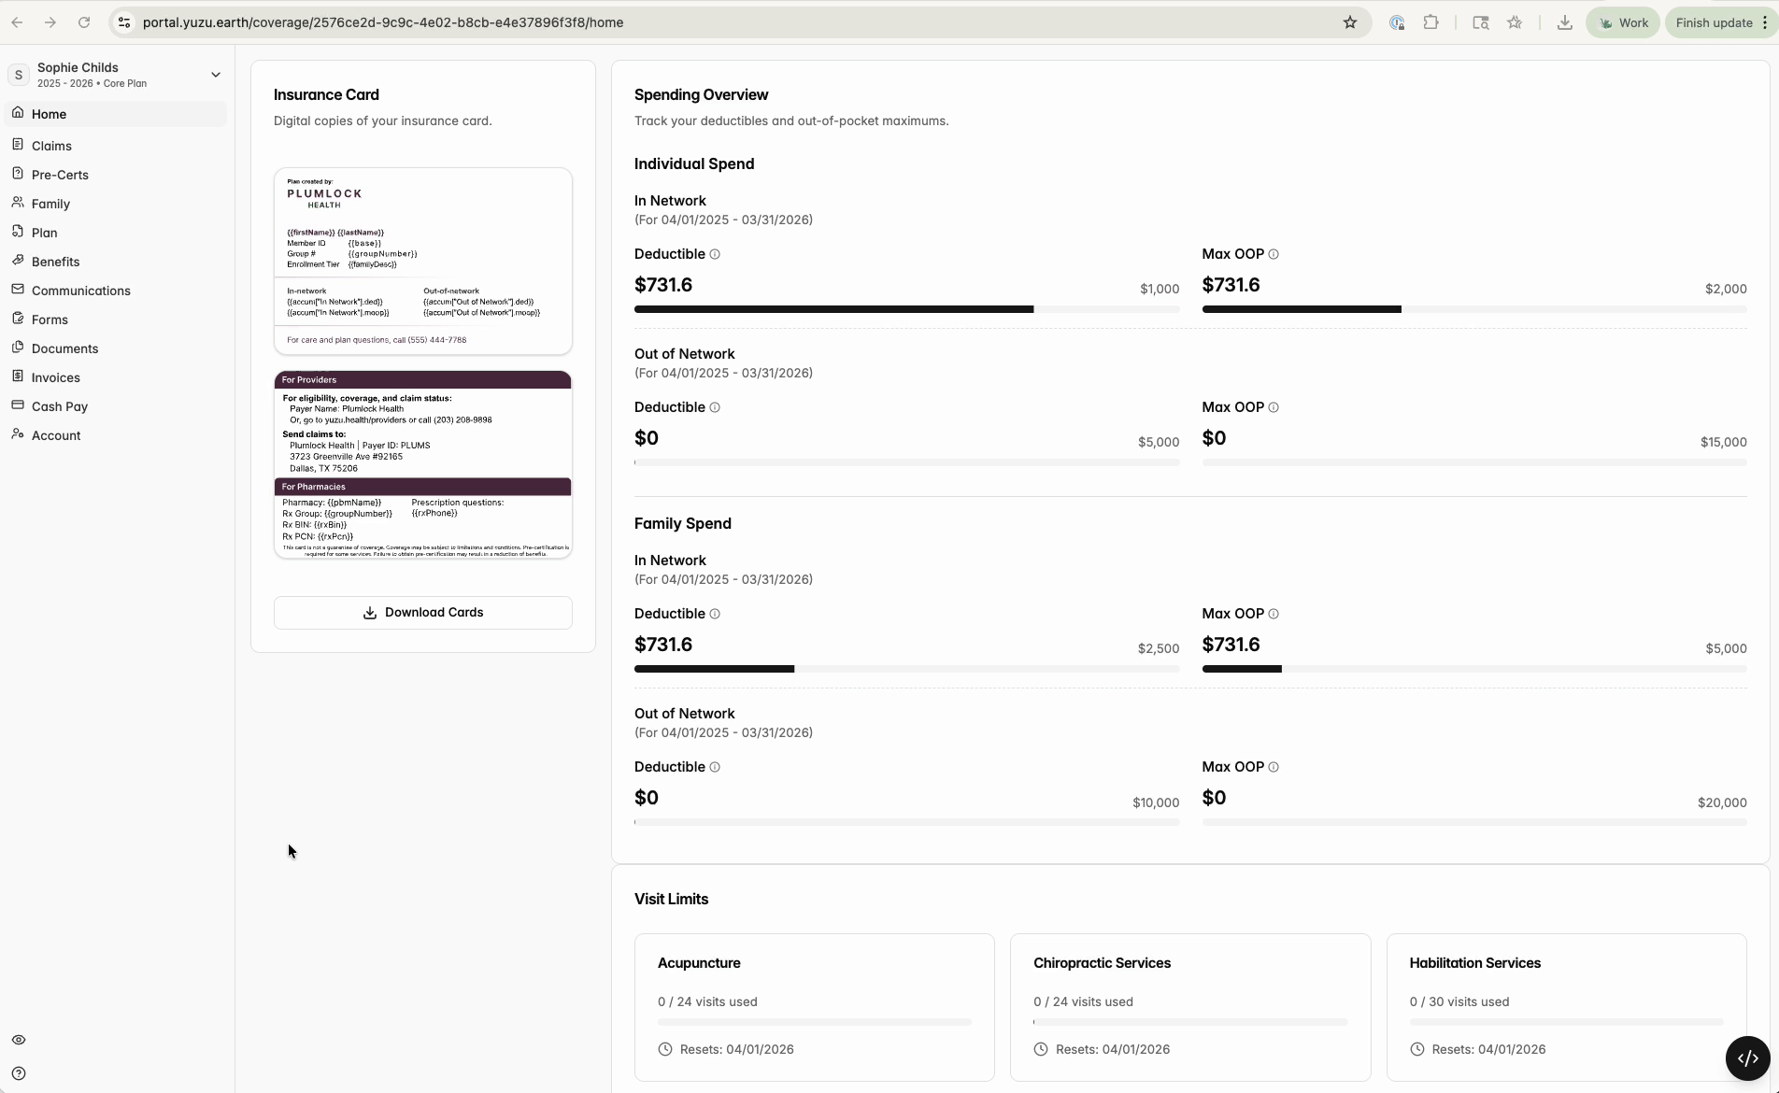Click info icon beside Individual In Network Max OOP
Screen dimensions: 1779x1093
(1274, 254)
